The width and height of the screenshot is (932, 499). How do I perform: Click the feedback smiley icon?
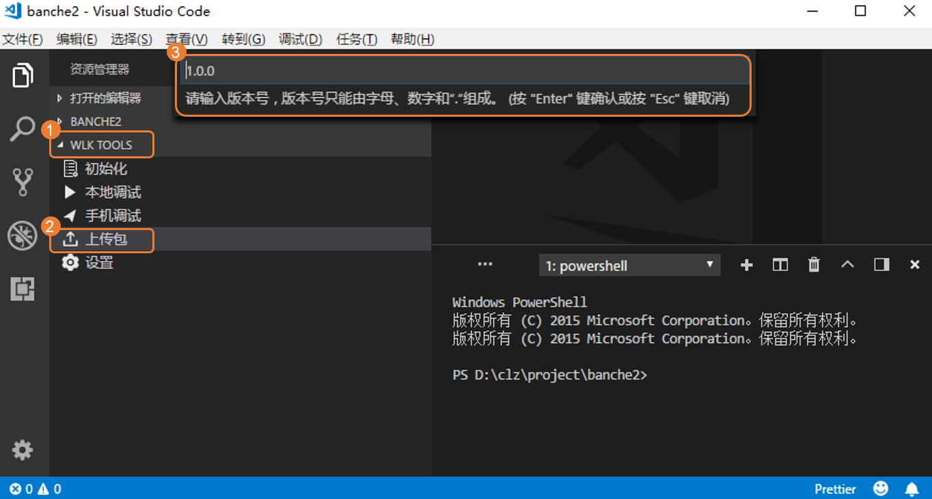pyautogui.click(x=881, y=489)
